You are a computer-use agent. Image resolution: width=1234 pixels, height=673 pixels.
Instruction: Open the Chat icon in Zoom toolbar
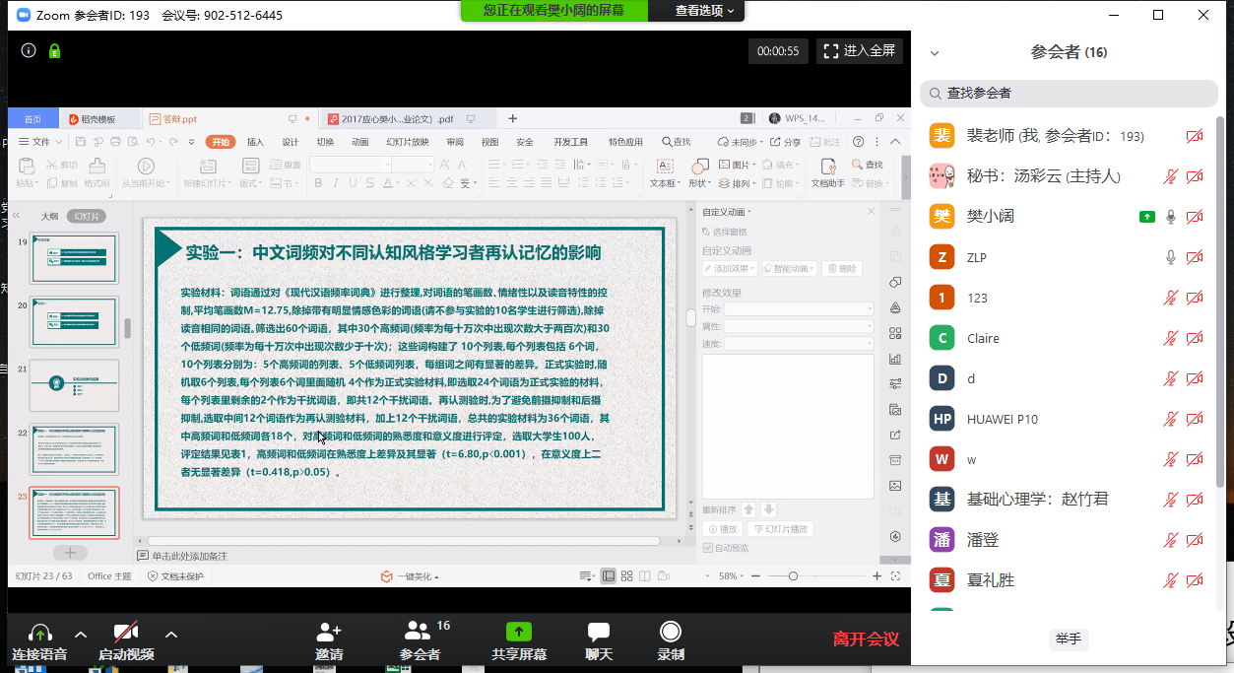pyautogui.click(x=599, y=633)
